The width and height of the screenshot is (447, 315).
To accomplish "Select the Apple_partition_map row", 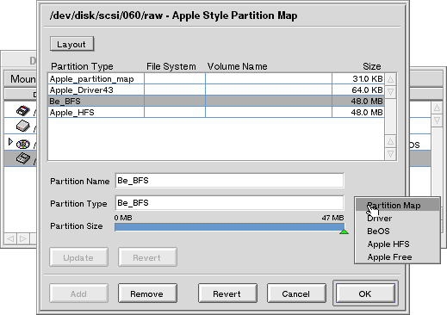I will [x=216, y=78].
